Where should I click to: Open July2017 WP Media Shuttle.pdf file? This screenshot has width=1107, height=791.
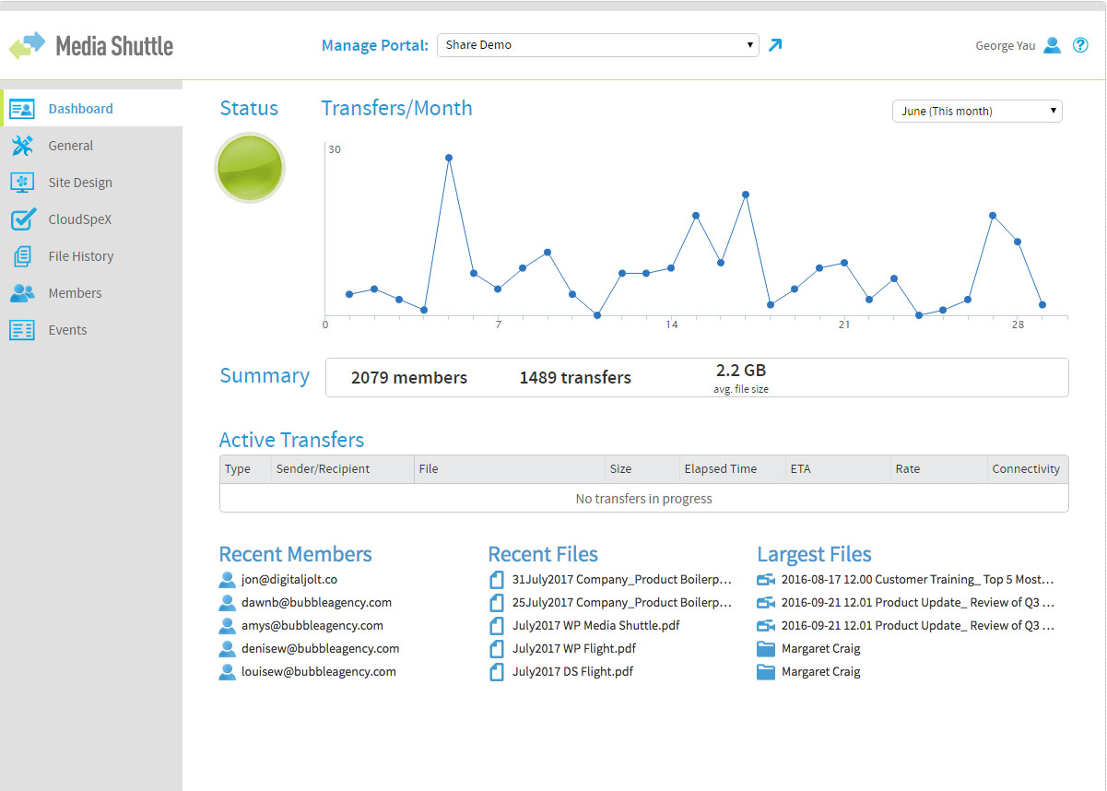595,625
